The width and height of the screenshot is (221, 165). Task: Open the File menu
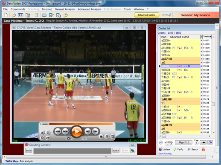coord(6,9)
